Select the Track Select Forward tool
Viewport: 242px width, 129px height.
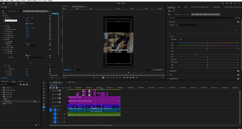pyautogui.click(x=44, y=86)
